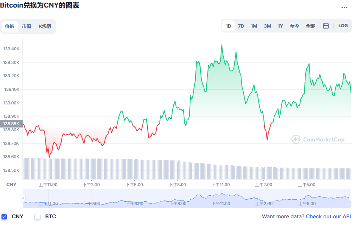Select the 7D time range
The width and height of the screenshot is (352, 227).
[x=241, y=26]
